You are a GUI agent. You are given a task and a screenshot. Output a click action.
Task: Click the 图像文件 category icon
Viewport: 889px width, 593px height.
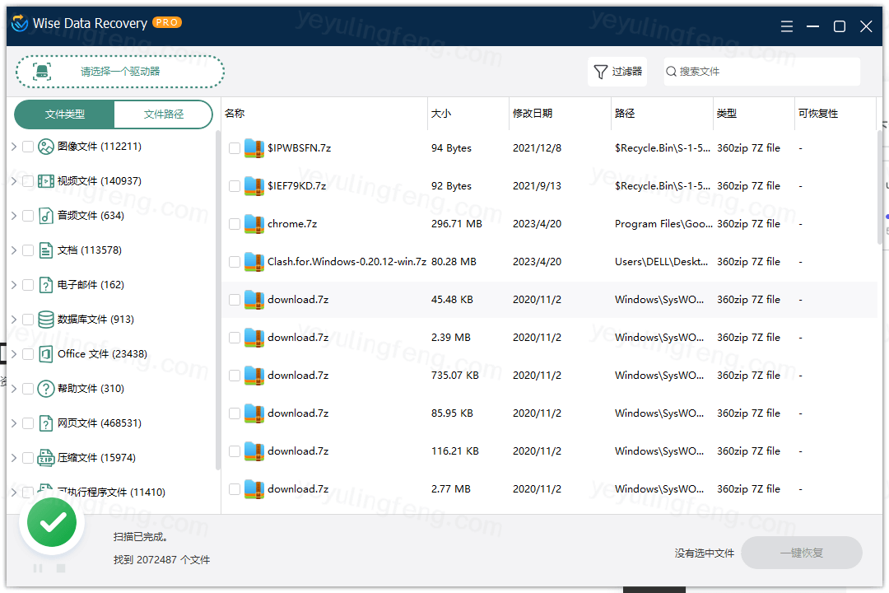[46, 147]
